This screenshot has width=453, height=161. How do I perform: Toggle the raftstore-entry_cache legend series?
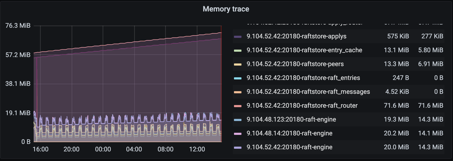[304, 50]
